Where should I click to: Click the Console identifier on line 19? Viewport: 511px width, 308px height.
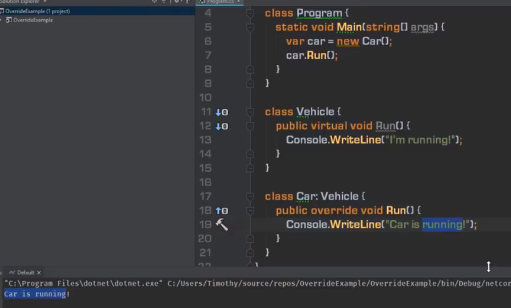pyautogui.click(x=306, y=225)
